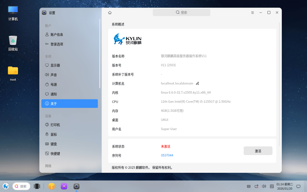Image resolution: width=307 pixels, height=192 pixels.
Task: Click the KYLIN 银河麒麟 logo
Action: [x=127, y=39]
